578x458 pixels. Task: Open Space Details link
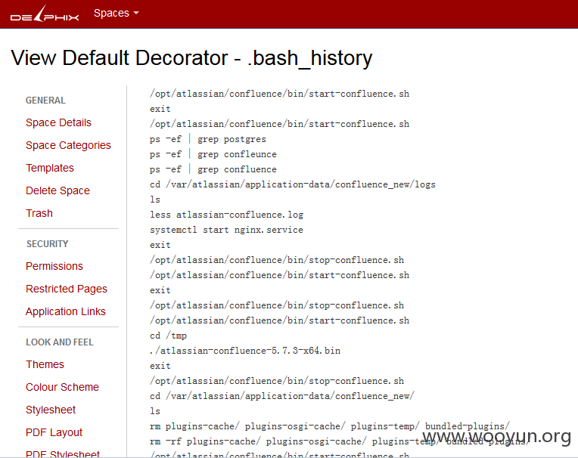coord(58,122)
